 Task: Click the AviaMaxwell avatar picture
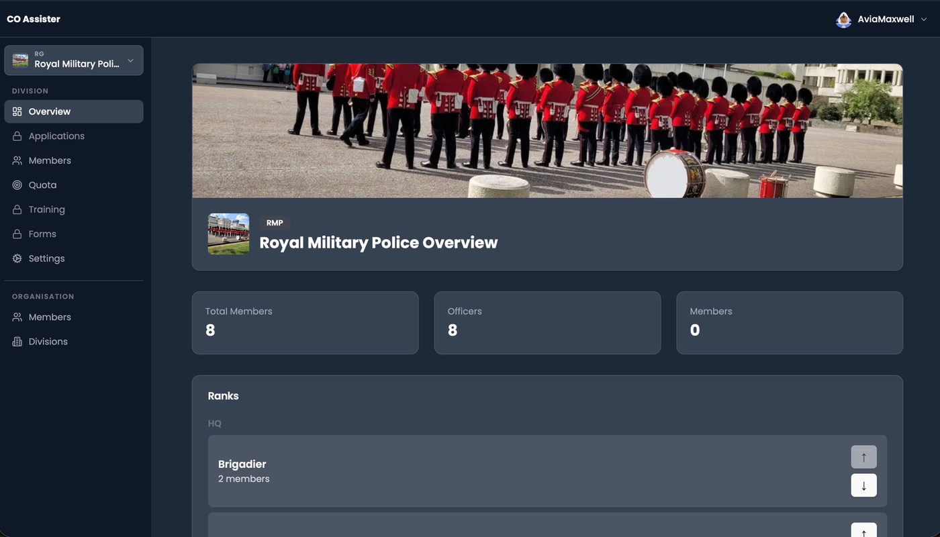coord(843,19)
